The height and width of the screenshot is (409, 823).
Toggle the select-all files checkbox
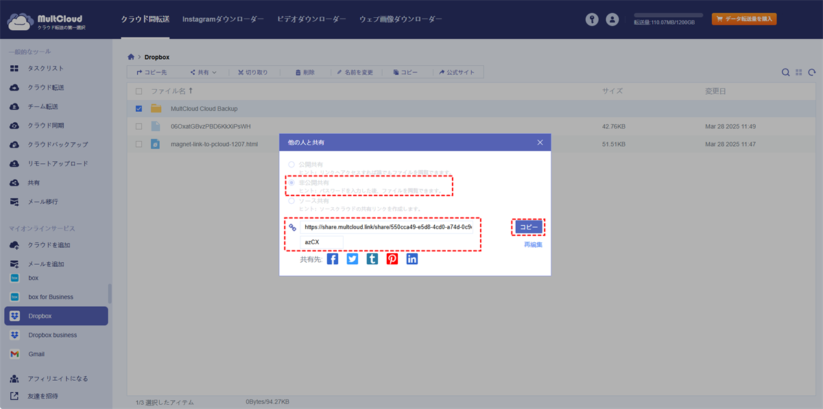pos(139,91)
